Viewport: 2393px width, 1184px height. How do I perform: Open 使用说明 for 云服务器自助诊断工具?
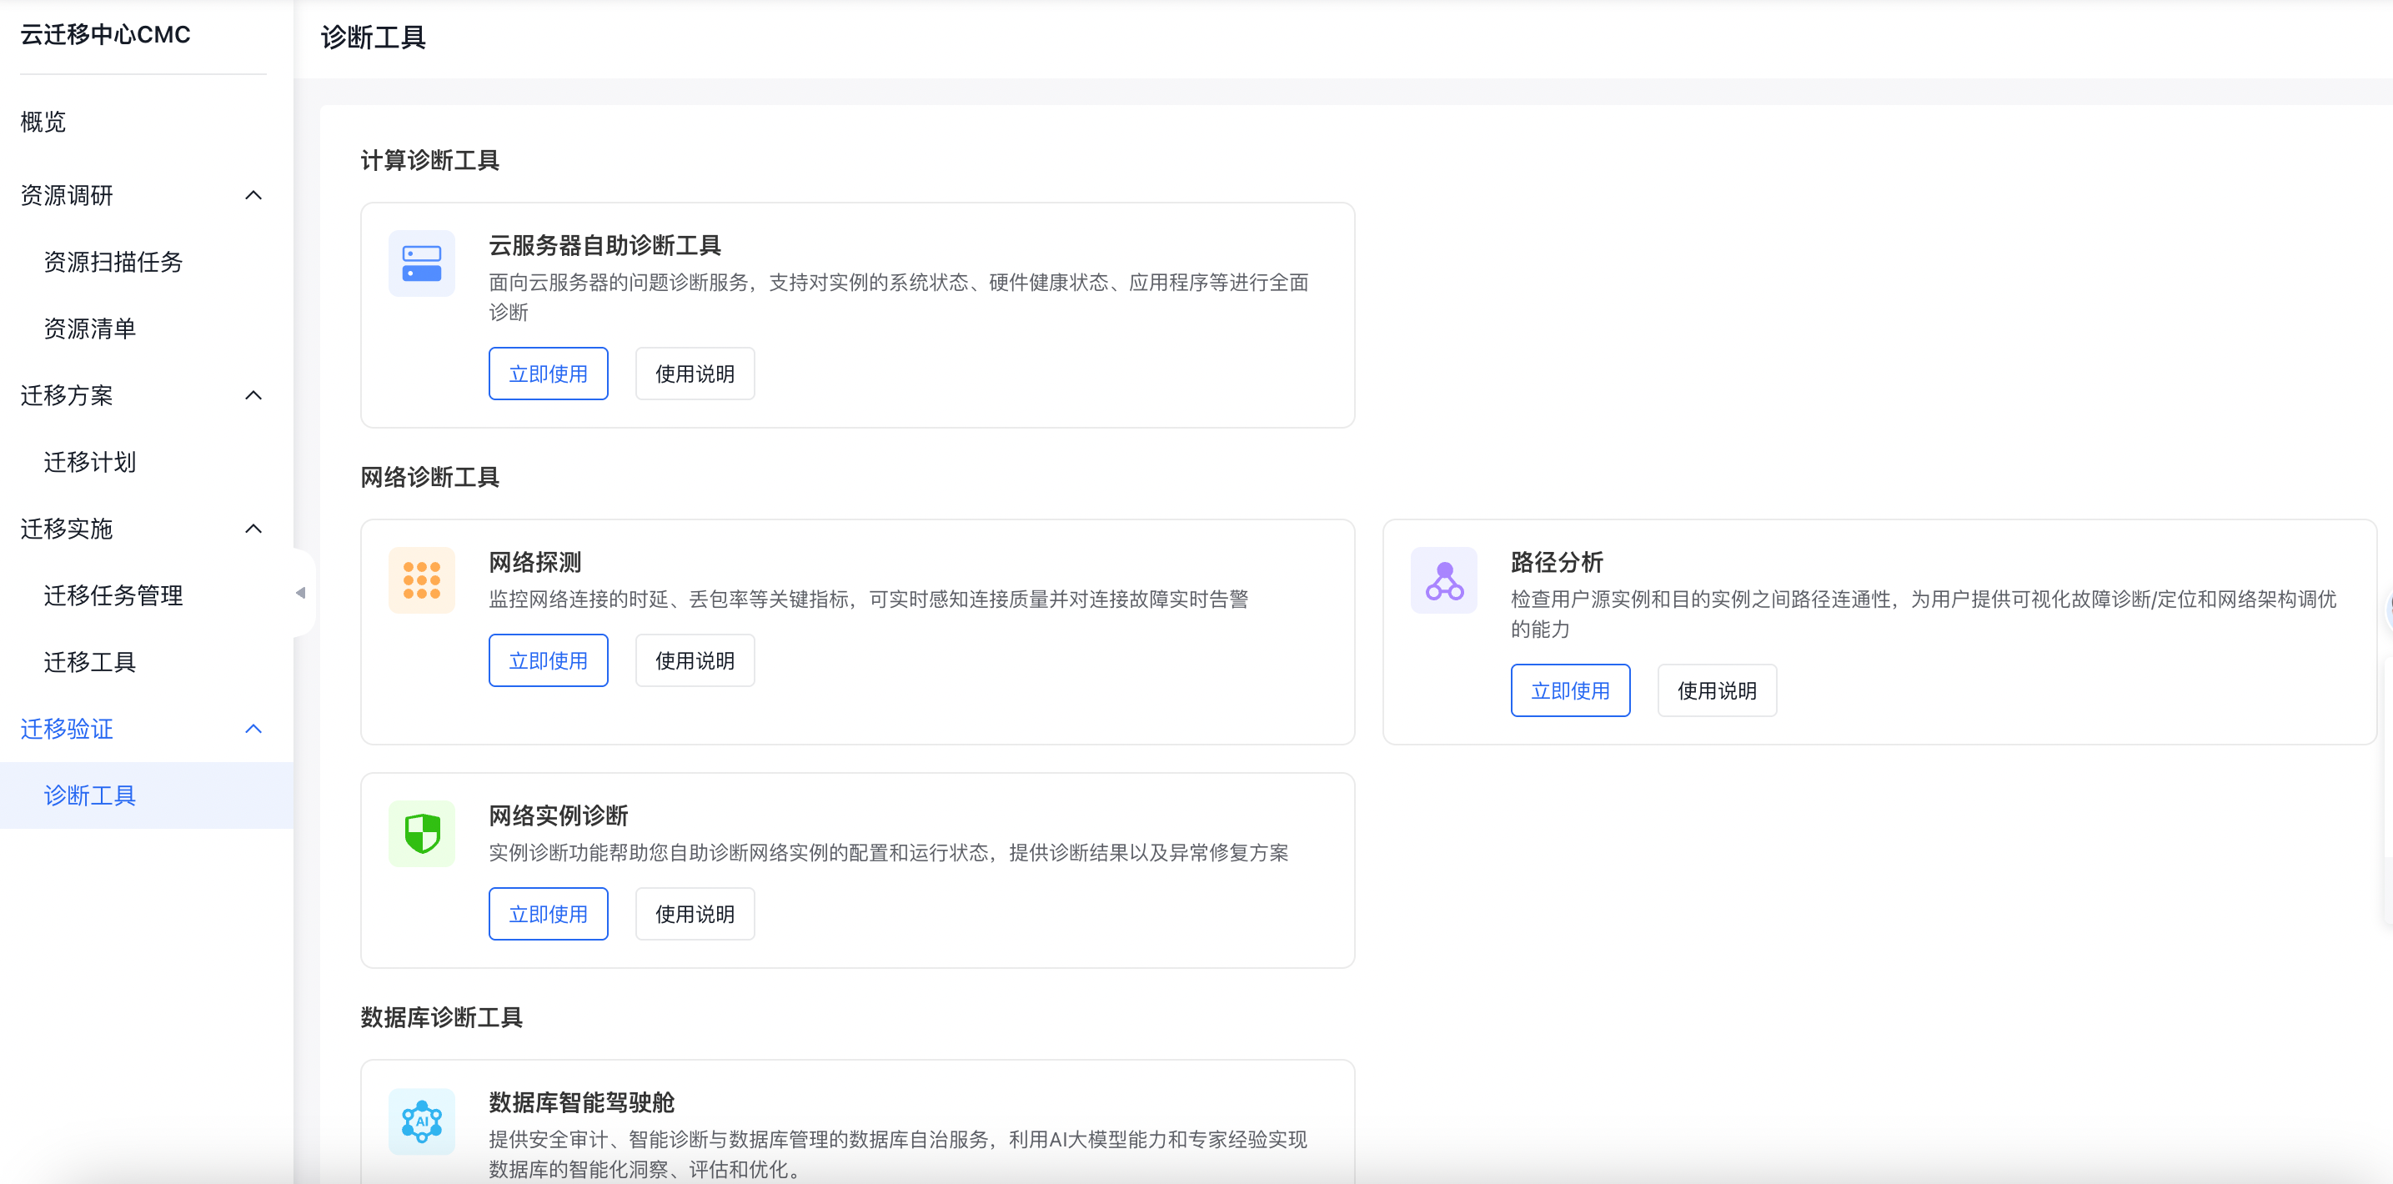695,374
